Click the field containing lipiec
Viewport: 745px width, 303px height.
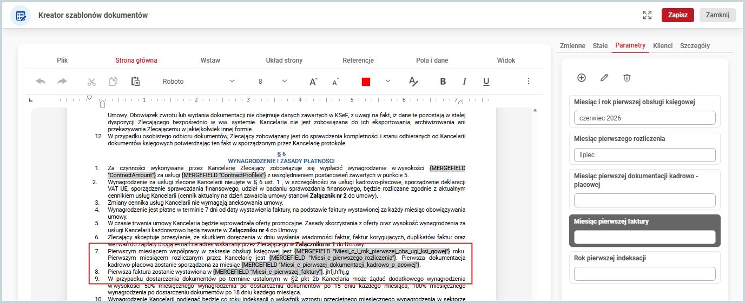(x=644, y=155)
